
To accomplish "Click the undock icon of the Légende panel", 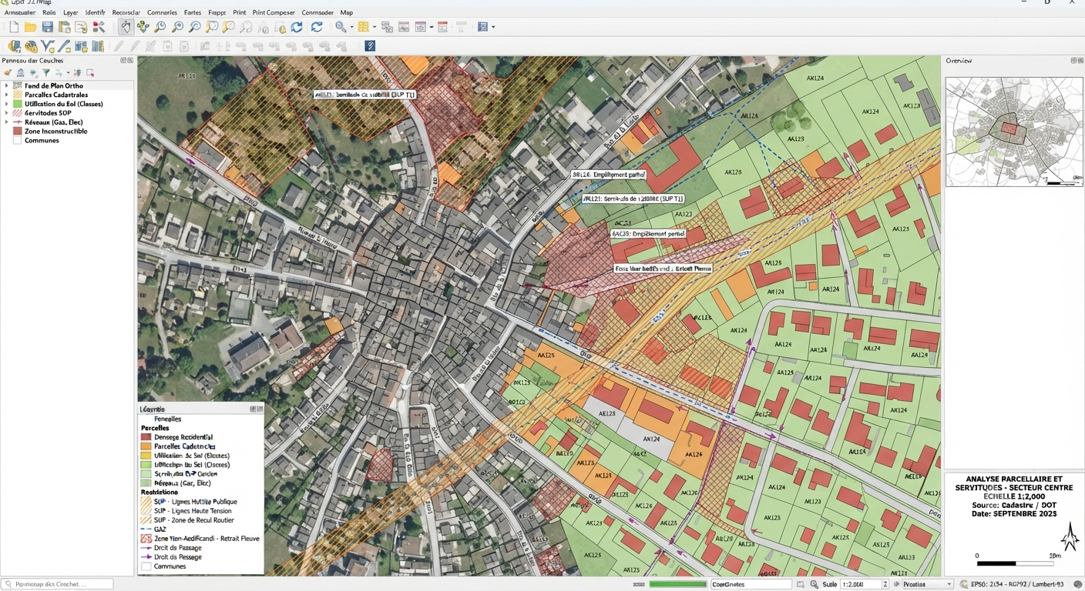I will 254,409.
